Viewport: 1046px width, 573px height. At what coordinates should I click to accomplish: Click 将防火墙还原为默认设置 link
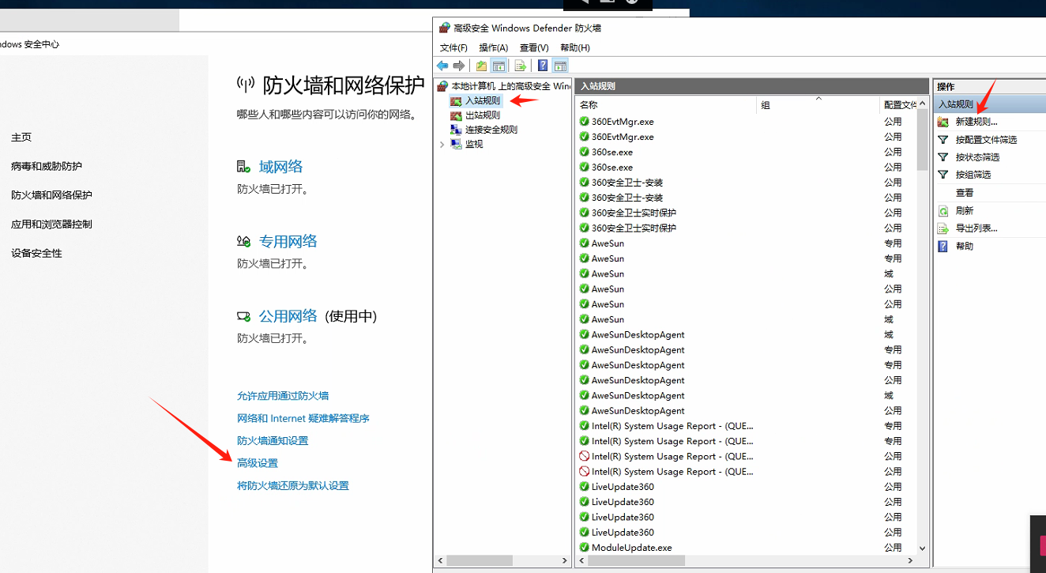293,486
